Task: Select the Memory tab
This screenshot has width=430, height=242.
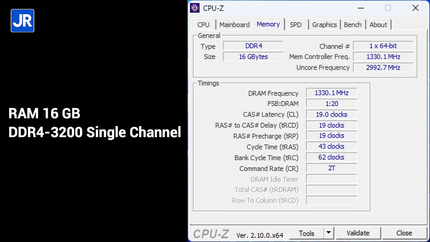Action: (268, 25)
